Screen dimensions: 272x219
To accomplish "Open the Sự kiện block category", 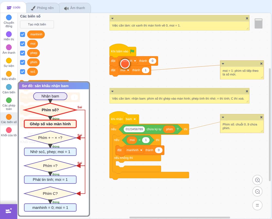I will (x=9, y=62).
